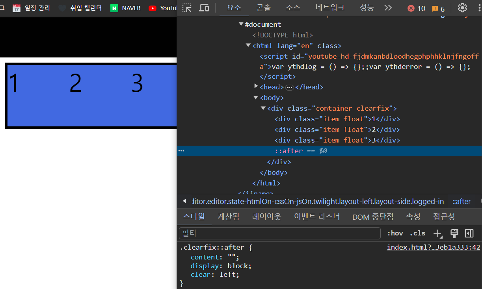Toggle computed styles sidebar icon
The width and height of the screenshot is (482, 289).
click(x=469, y=233)
